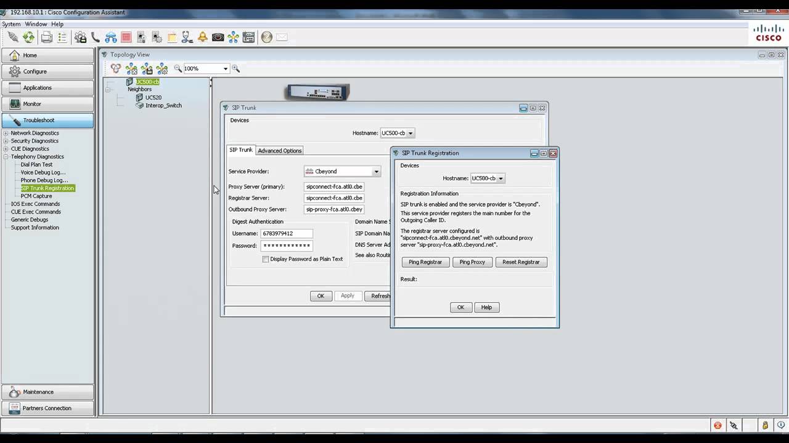Click the yellow bell notification icon
Screen dimensions: 789x443
point(203,38)
